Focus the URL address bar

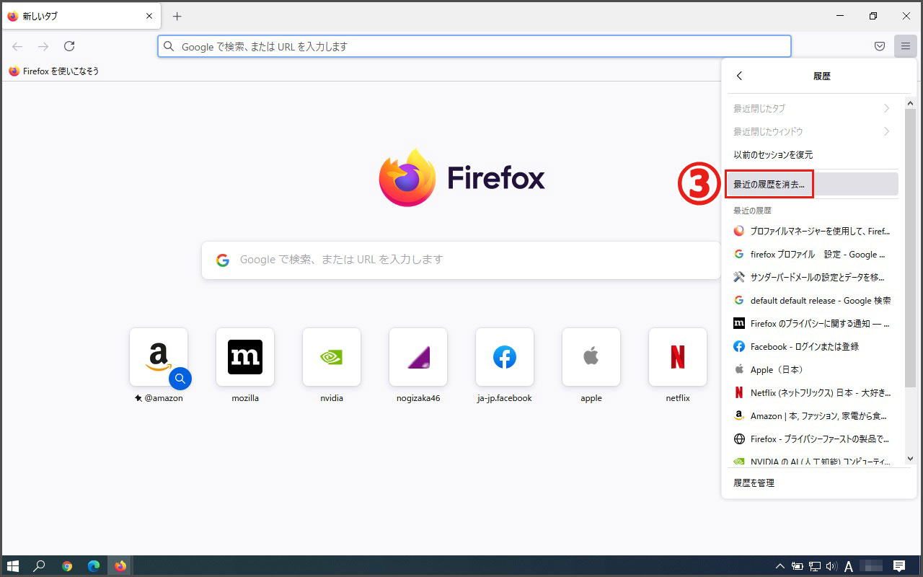coord(474,46)
